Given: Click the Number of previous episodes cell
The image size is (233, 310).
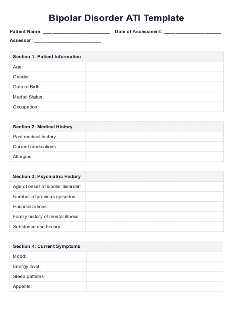Looking at the screenshot, I should [155, 197].
